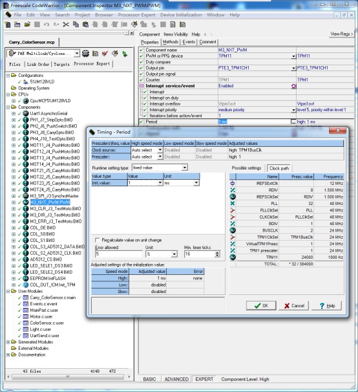The height and width of the screenshot is (392, 358).
Task: Select the ADVANCED view level
Action: (x=176, y=379)
